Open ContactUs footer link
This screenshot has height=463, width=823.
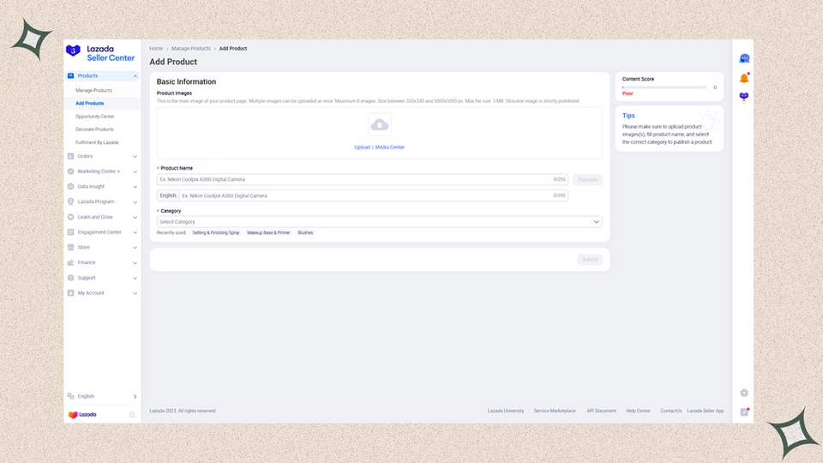(x=670, y=411)
